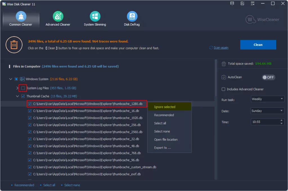Click the Scan again link
288x191 pixels.
point(221,48)
